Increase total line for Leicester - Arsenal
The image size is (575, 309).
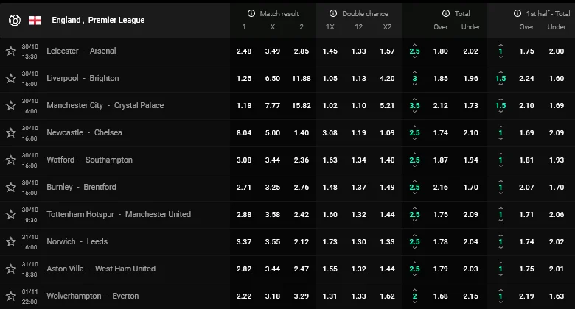[x=414, y=43]
